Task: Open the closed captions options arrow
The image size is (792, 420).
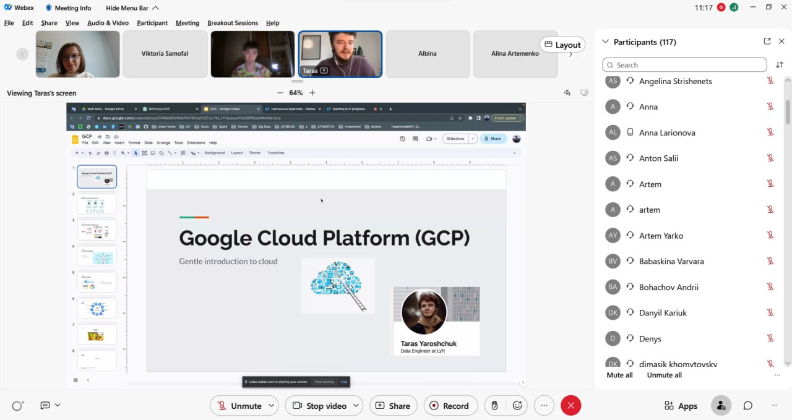Action: (58, 405)
